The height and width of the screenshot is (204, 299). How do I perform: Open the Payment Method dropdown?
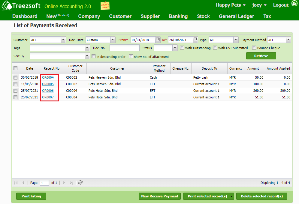tap(288, 40)
